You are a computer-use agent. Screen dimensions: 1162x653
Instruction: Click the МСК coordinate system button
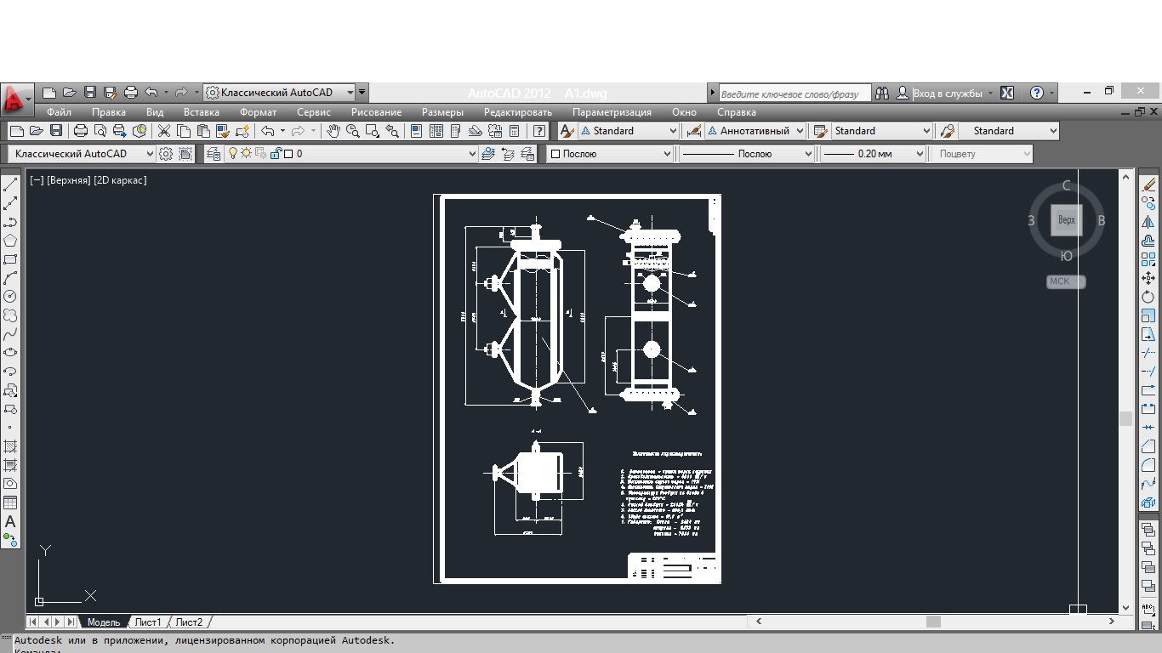(x=1066, y=281)
